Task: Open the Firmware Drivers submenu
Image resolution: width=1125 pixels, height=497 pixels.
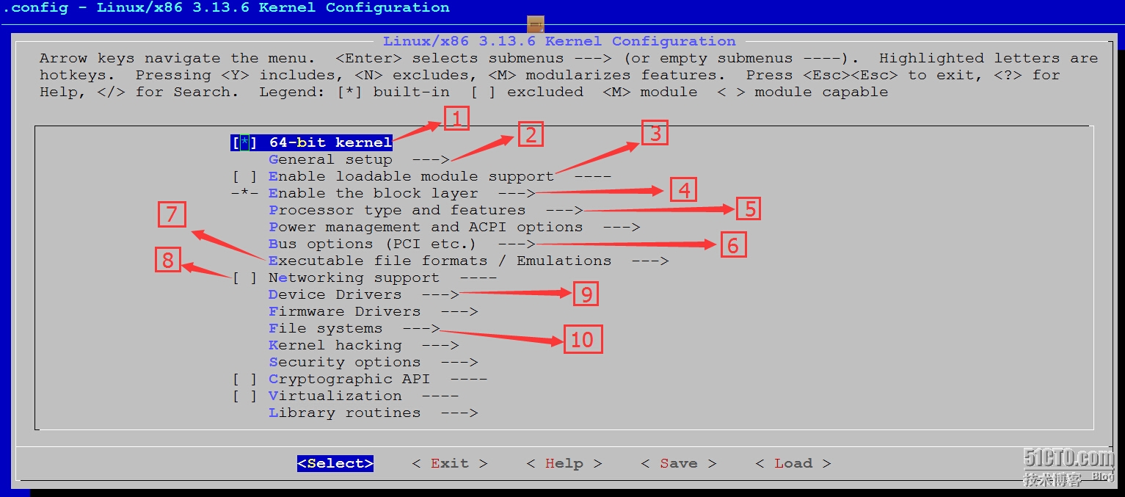Action: pos(373,311)
